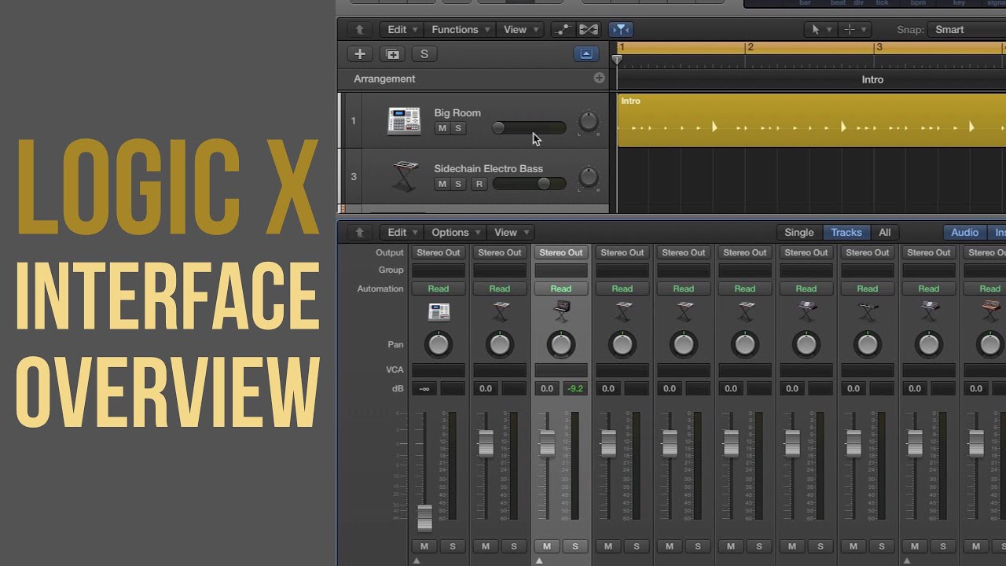The image size is (1006, 566).
Task: Click the Sidechain Electro Bass volume slider
Action: (x=529, y=184)
